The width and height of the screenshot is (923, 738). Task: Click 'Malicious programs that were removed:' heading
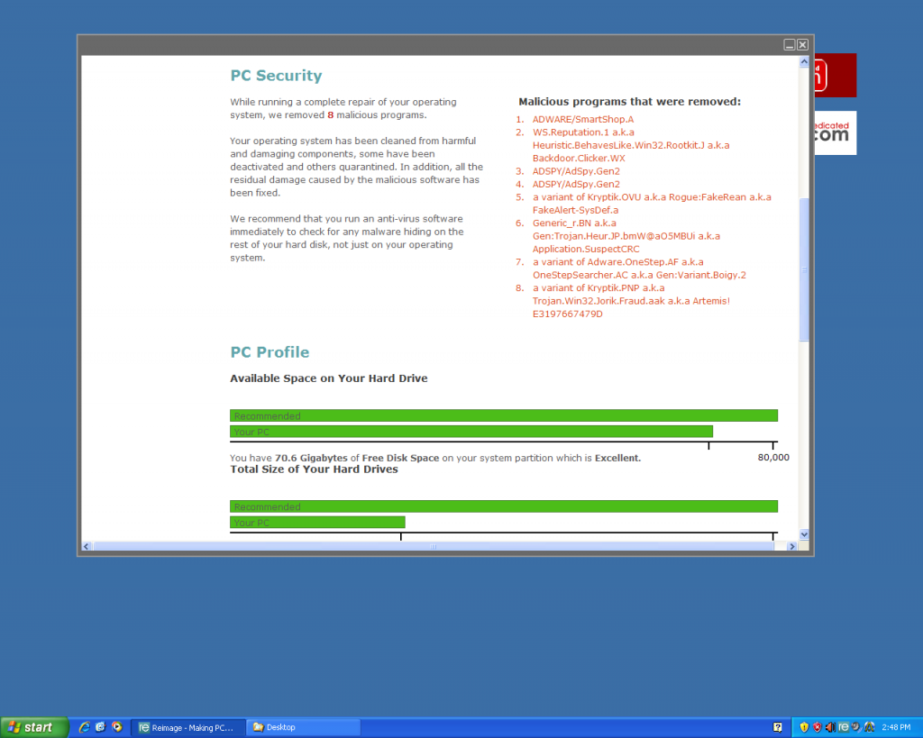coord(629,102)
